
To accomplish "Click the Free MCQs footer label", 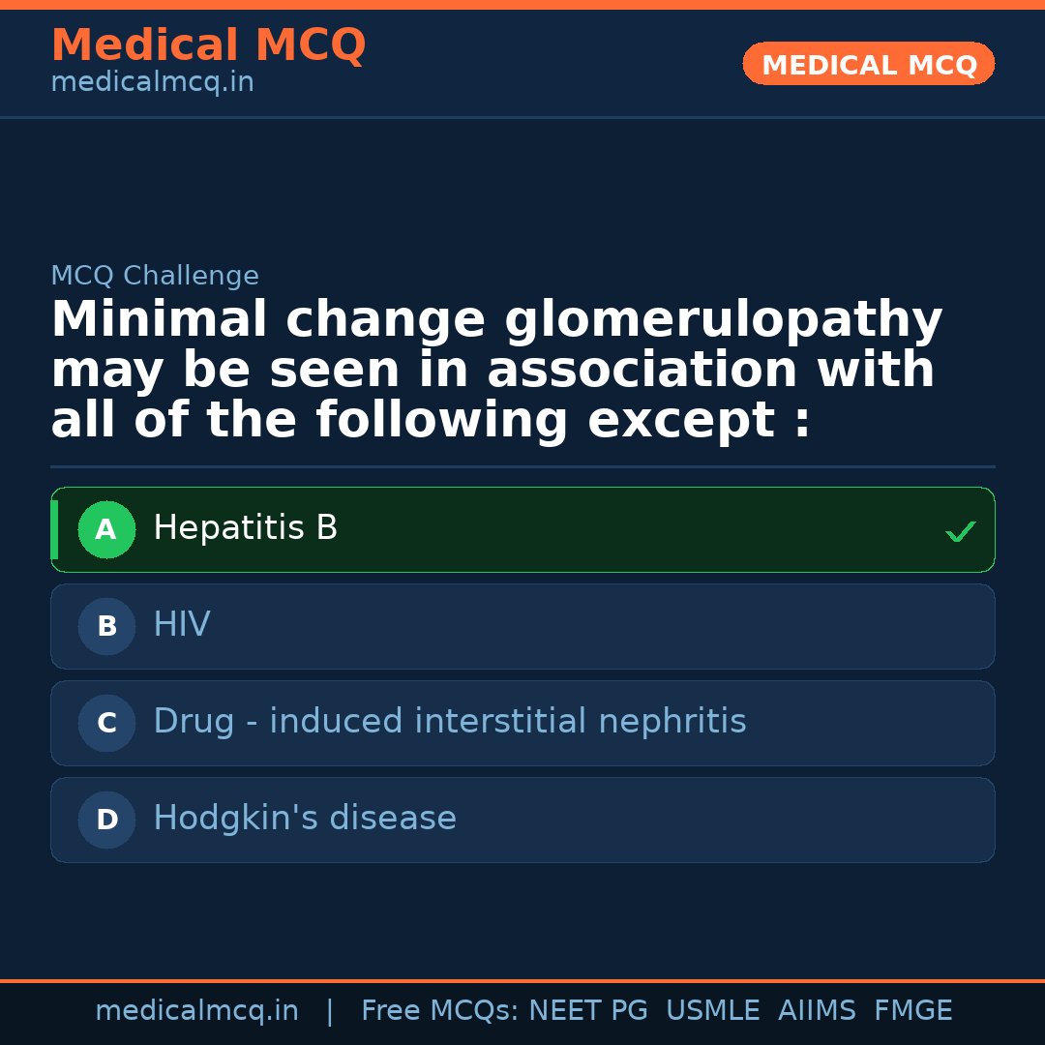I will pyautogui.click(x=439, y=1011).
